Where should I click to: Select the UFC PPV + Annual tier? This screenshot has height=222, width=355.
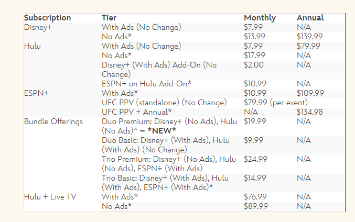(x=136, y=112)
